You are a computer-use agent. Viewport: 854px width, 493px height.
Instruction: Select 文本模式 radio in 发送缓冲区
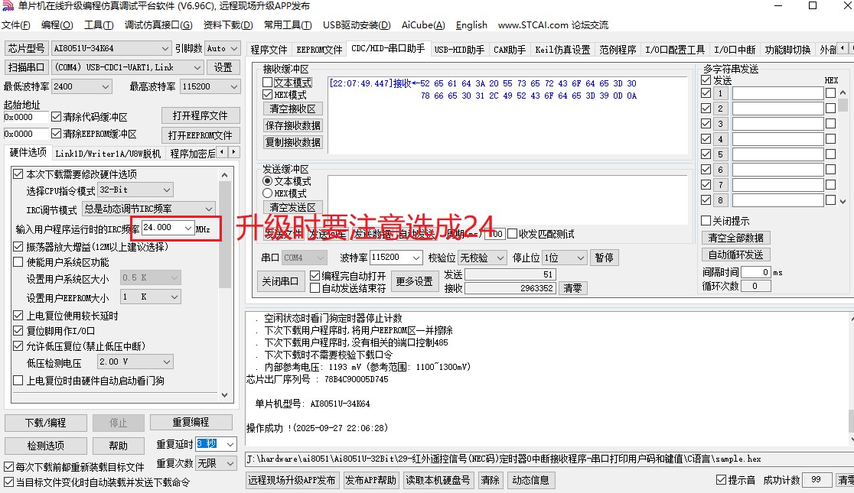267,180
